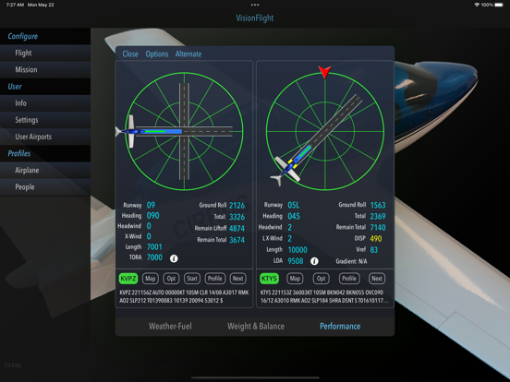This screenshot has height=382, width=510.
Task: Tap the Remain Total 7140 value
Action: pyautogui.click(x=378, y=227)
